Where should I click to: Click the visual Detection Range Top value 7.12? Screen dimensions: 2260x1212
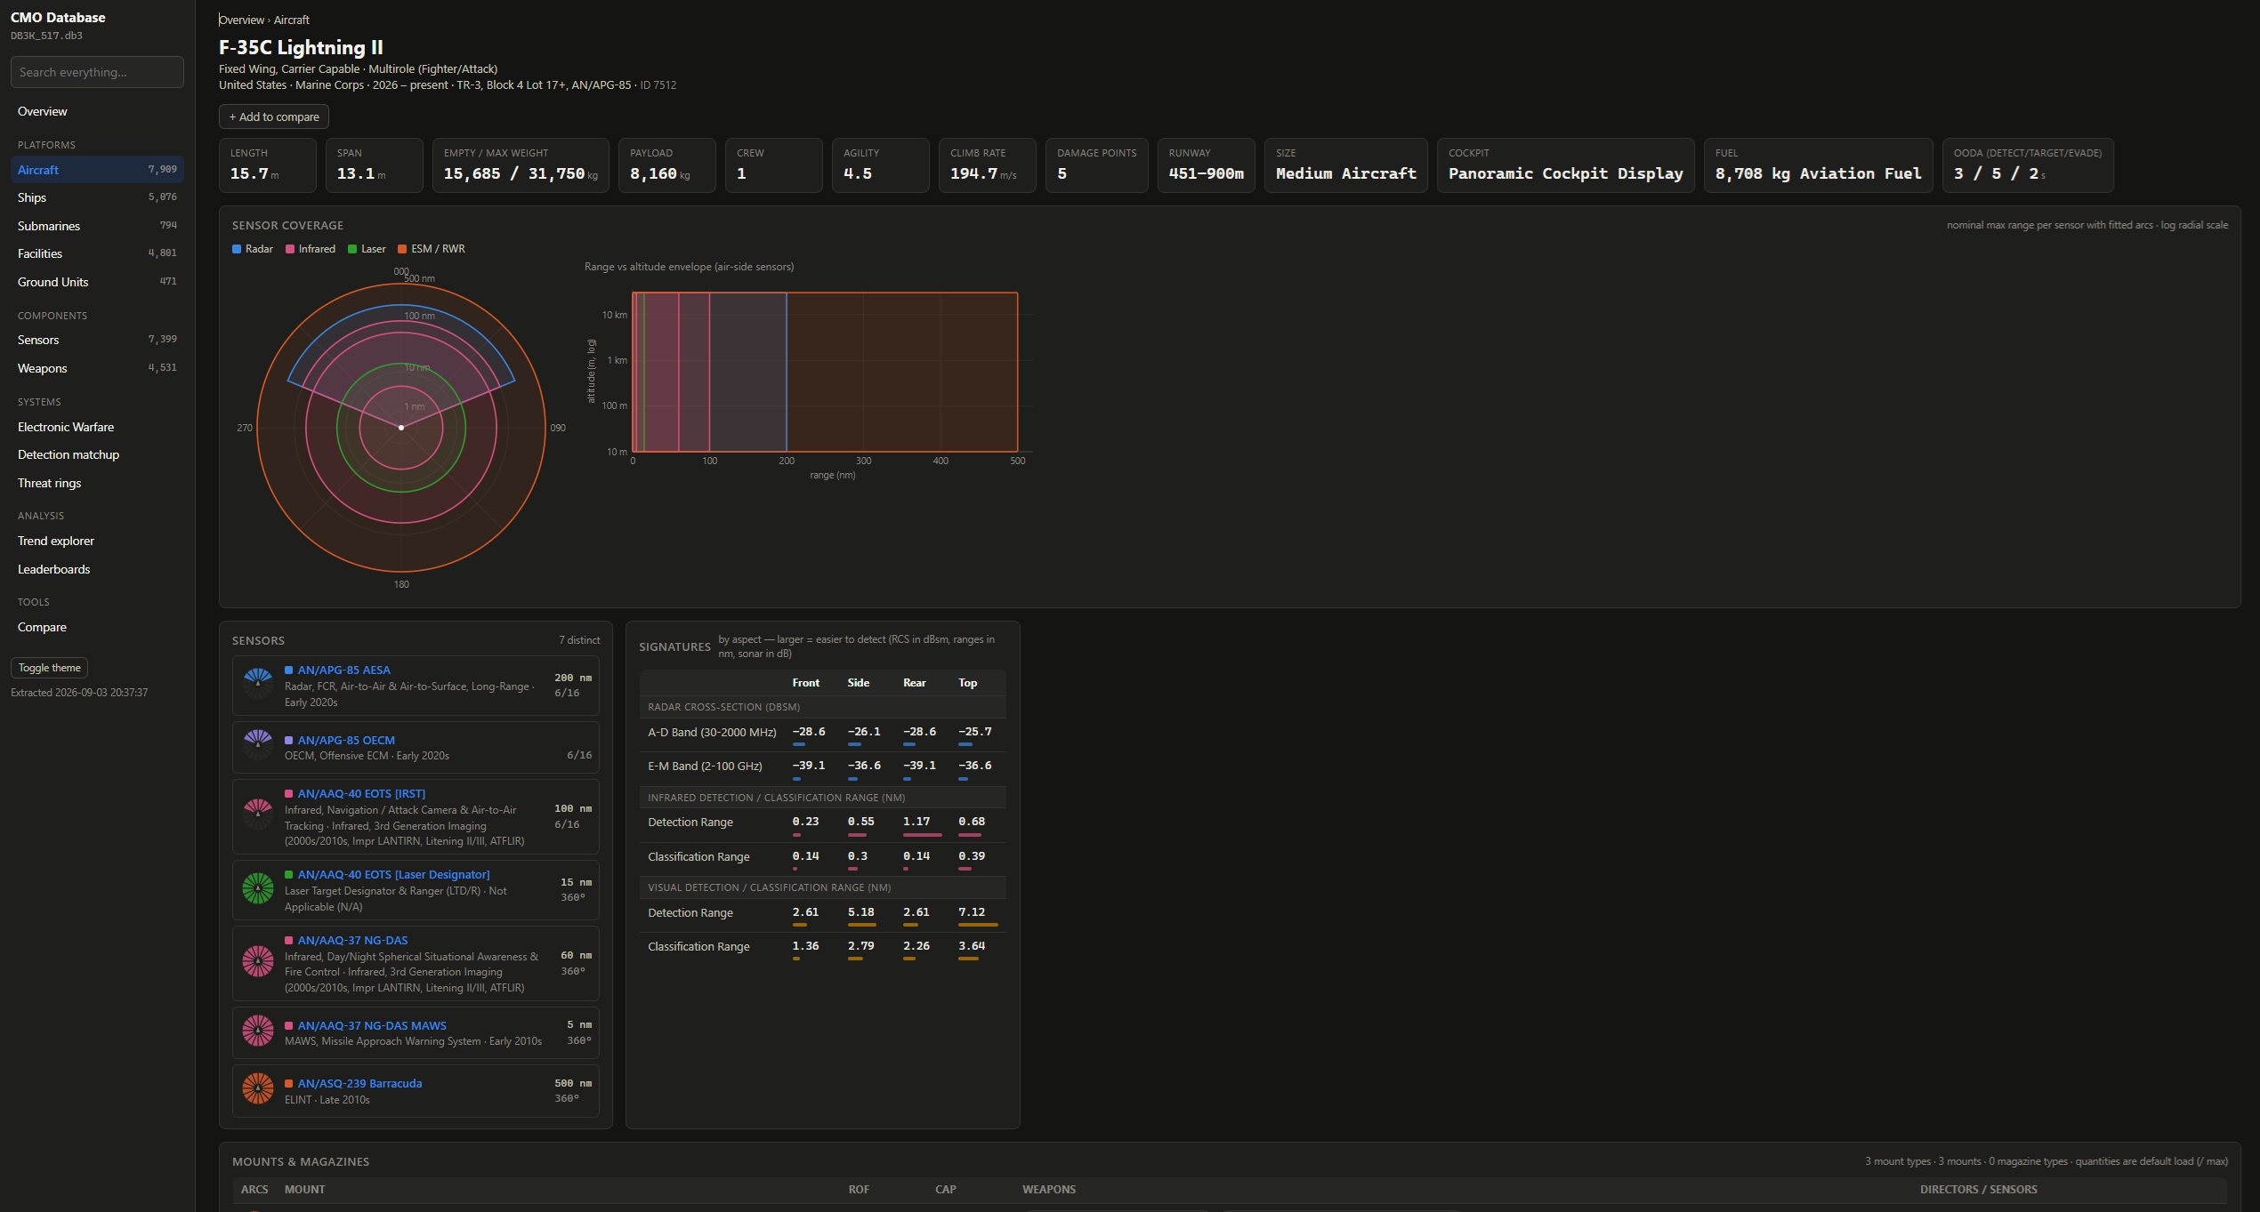(x=972, y=912)
